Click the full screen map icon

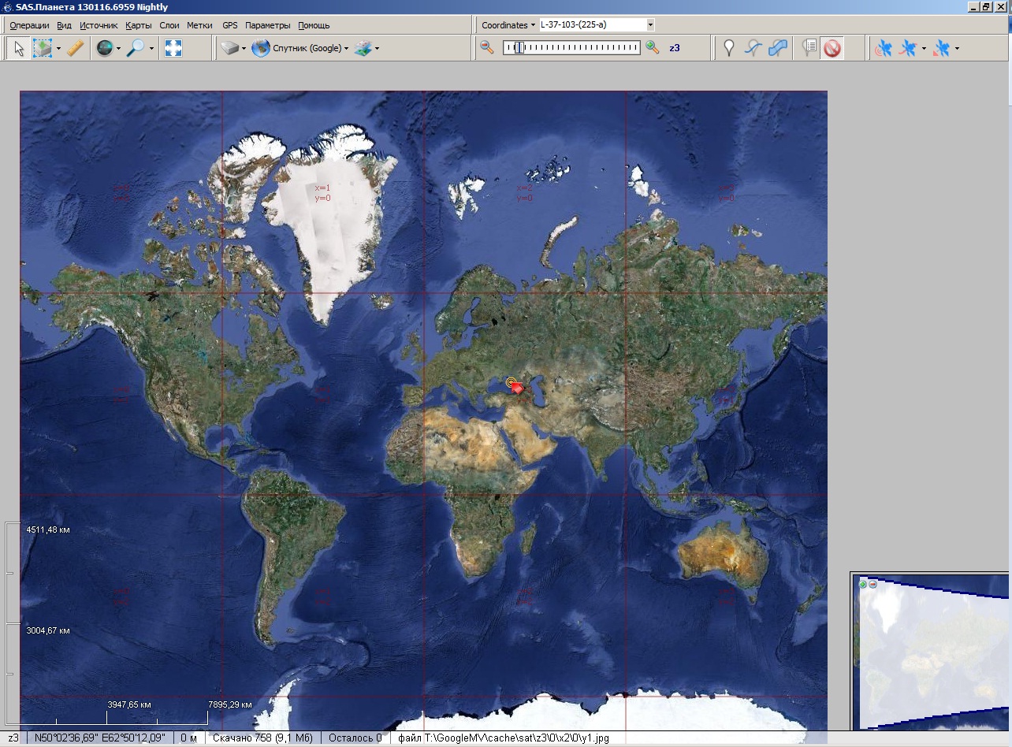[173, 49]
